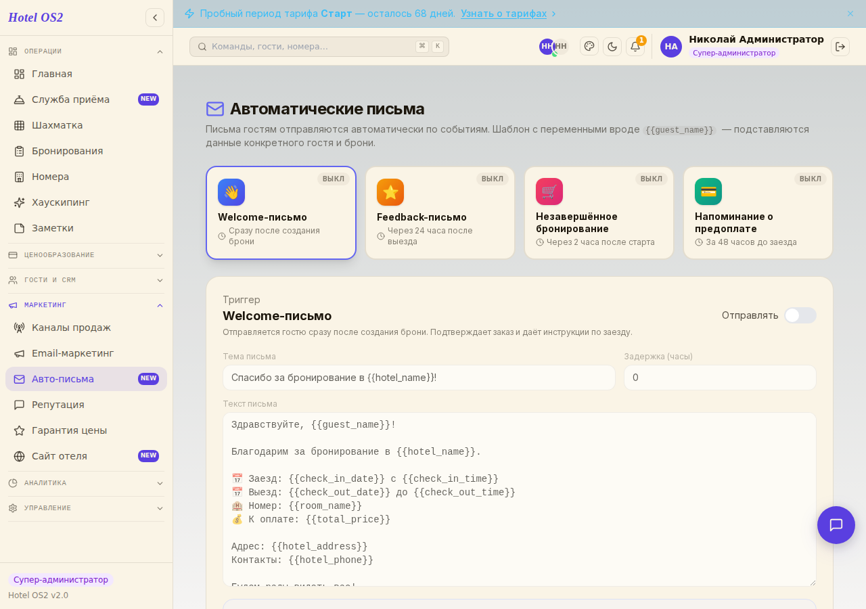The width and height of the screenshot is (866, 609).
Task: Open notifications bell icon
Action: 635,47
